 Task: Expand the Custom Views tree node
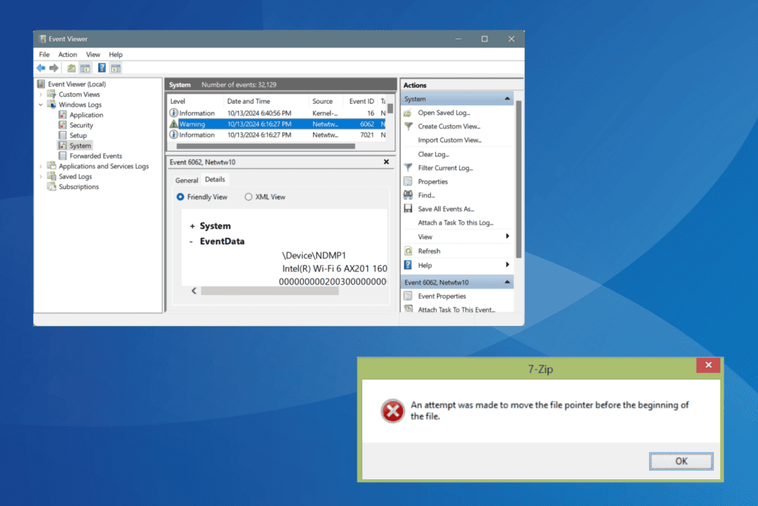[x=41, y=94]
